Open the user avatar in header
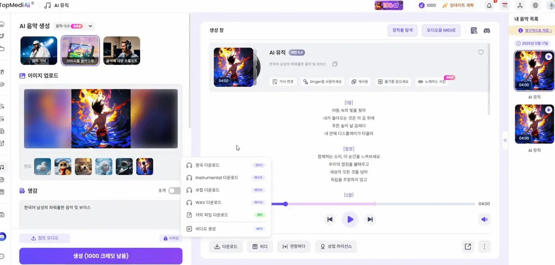The width and height of the screenshot is (555, 265). (x=551, y=5)
